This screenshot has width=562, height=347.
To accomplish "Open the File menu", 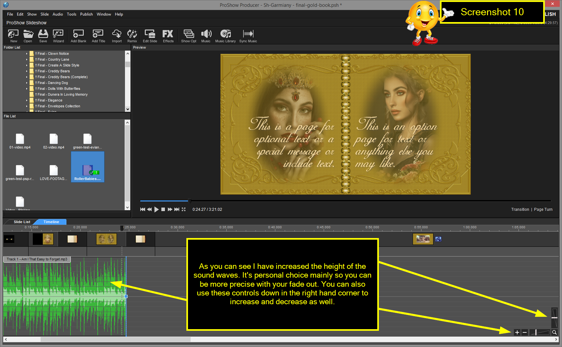I will tap(10, 14).
